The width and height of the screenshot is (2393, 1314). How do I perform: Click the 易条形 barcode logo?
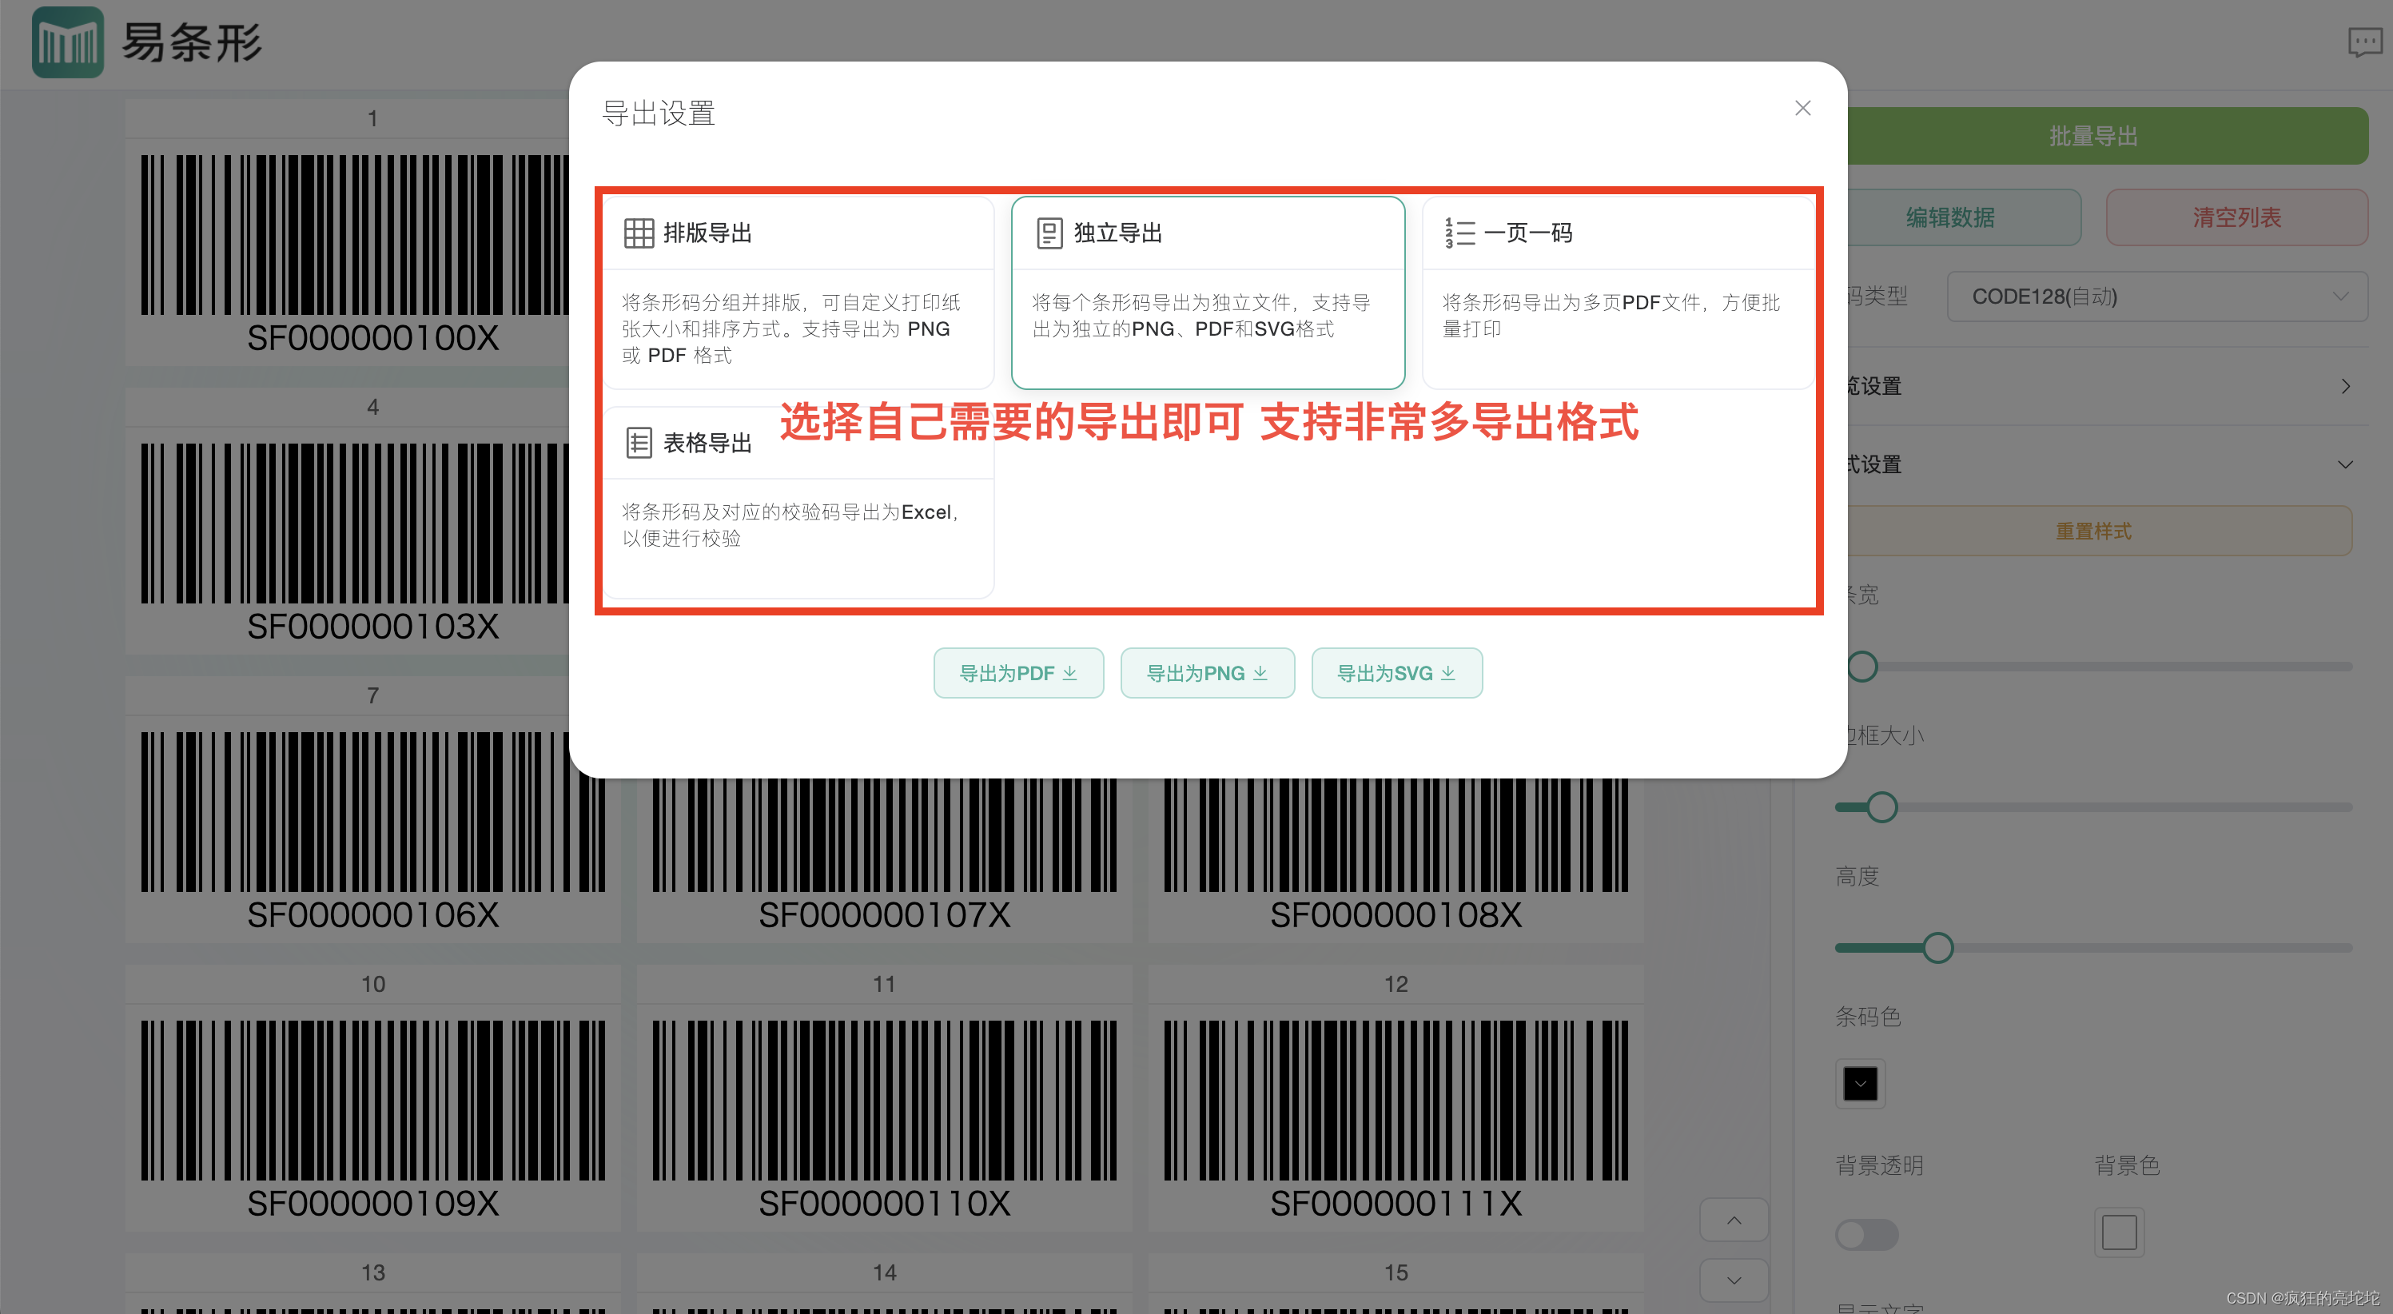click(x=67, y=42)
